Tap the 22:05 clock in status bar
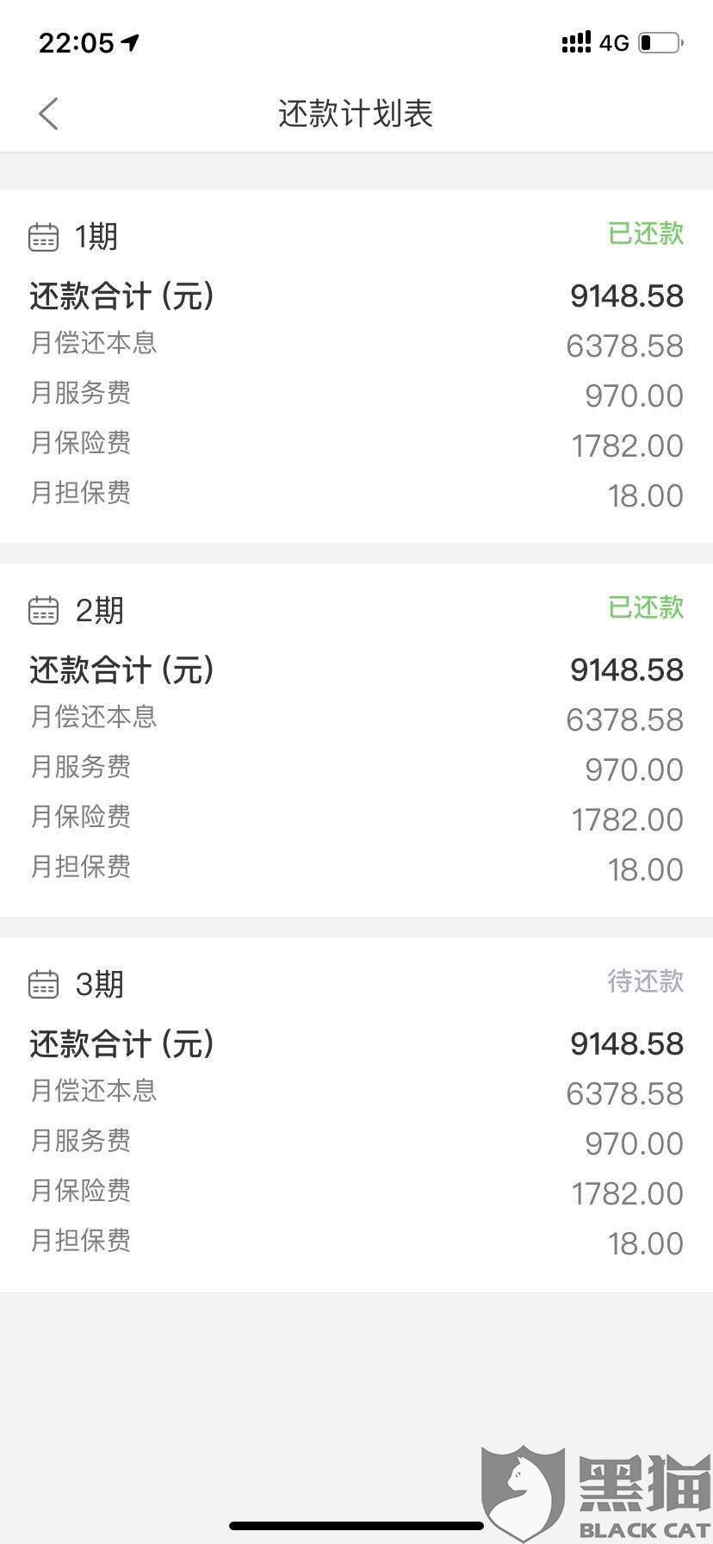Screen dimensions: 713x1544 tap(76, 42)
